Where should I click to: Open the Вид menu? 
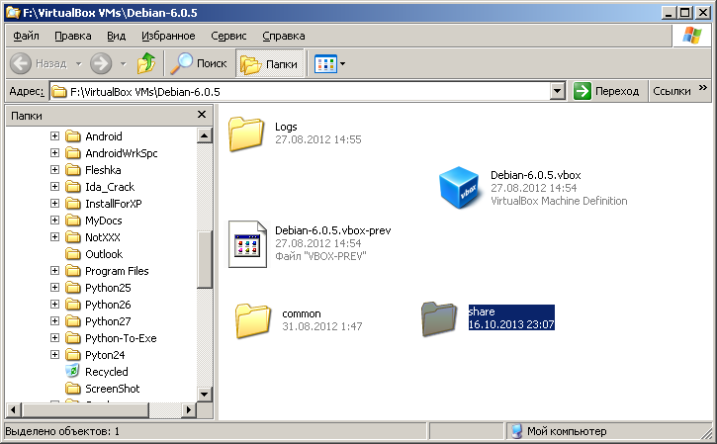click(116, 36)
